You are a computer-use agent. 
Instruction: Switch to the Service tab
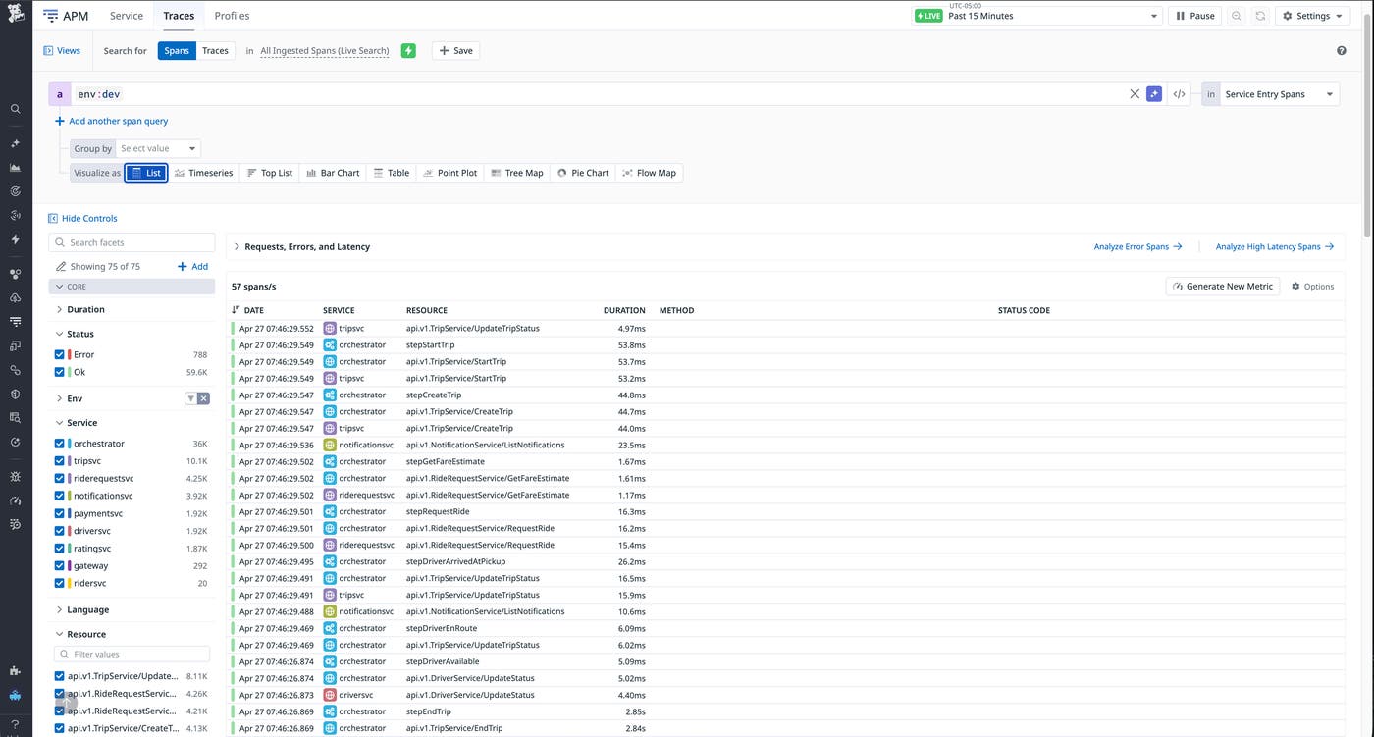click(127, 16)
